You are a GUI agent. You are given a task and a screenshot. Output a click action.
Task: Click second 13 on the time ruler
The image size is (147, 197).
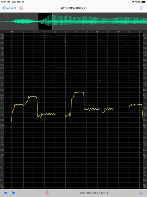click(x=65, y=32)
